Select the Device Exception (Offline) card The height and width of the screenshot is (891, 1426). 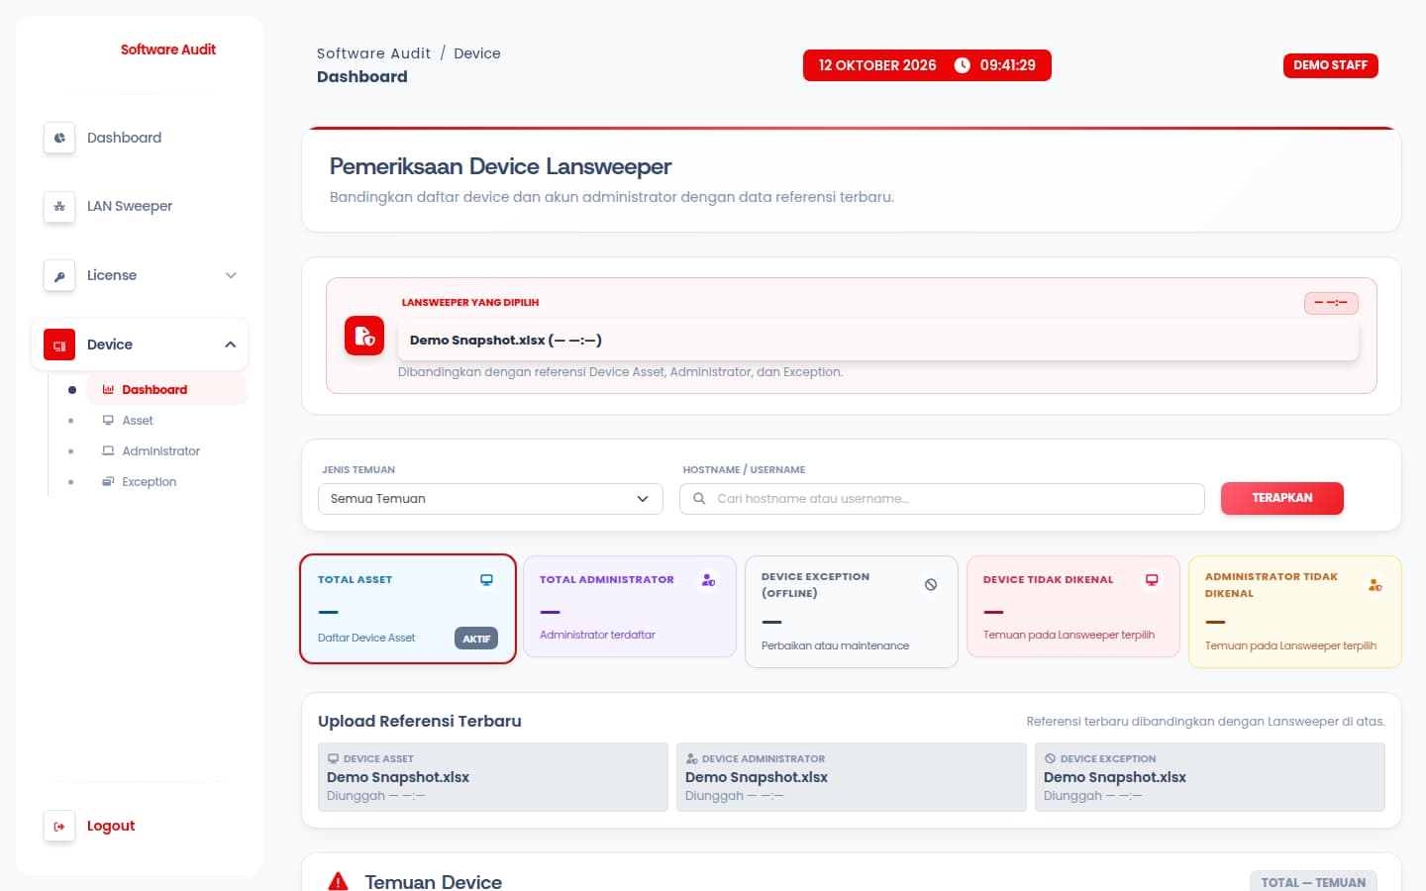852,612
